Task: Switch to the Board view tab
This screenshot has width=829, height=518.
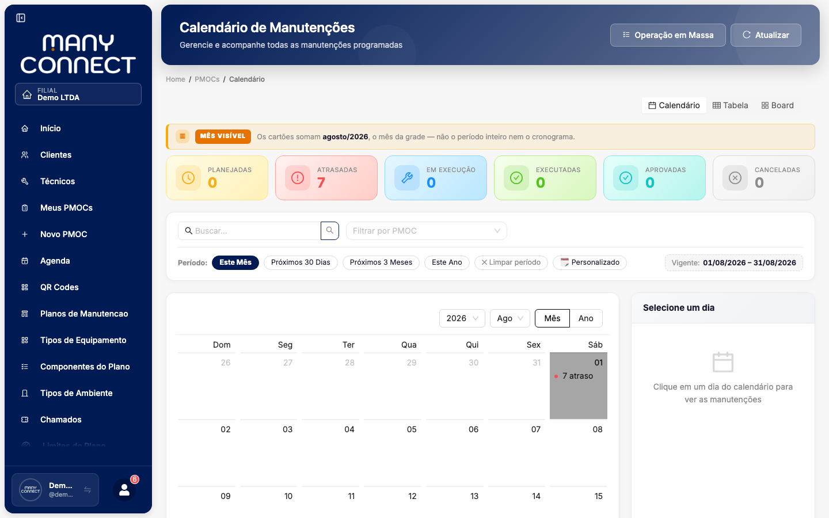Action: (778, 105)
